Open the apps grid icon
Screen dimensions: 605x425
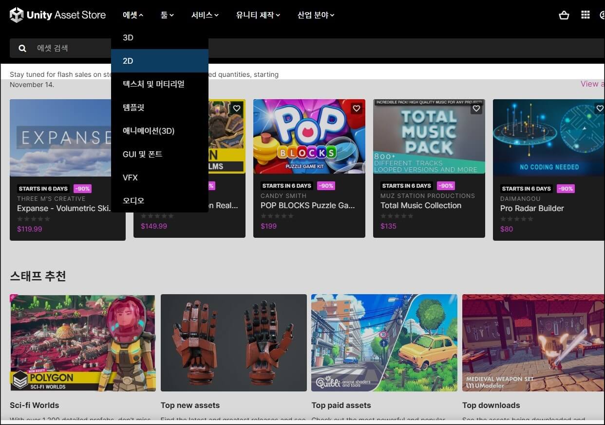[586, 15]
